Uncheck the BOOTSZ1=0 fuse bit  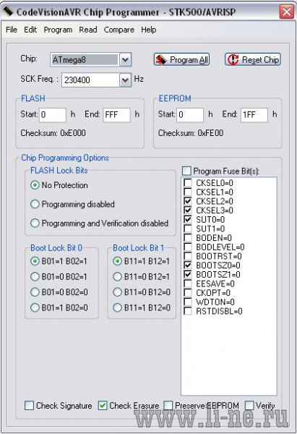tap(188, 274)
